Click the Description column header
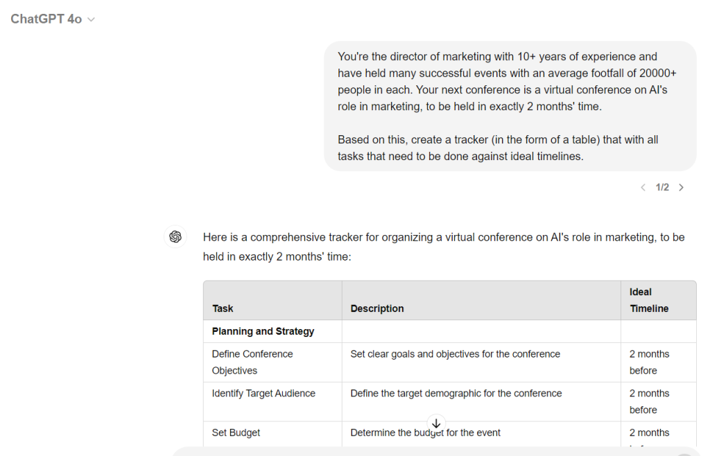 pos(481,300)
